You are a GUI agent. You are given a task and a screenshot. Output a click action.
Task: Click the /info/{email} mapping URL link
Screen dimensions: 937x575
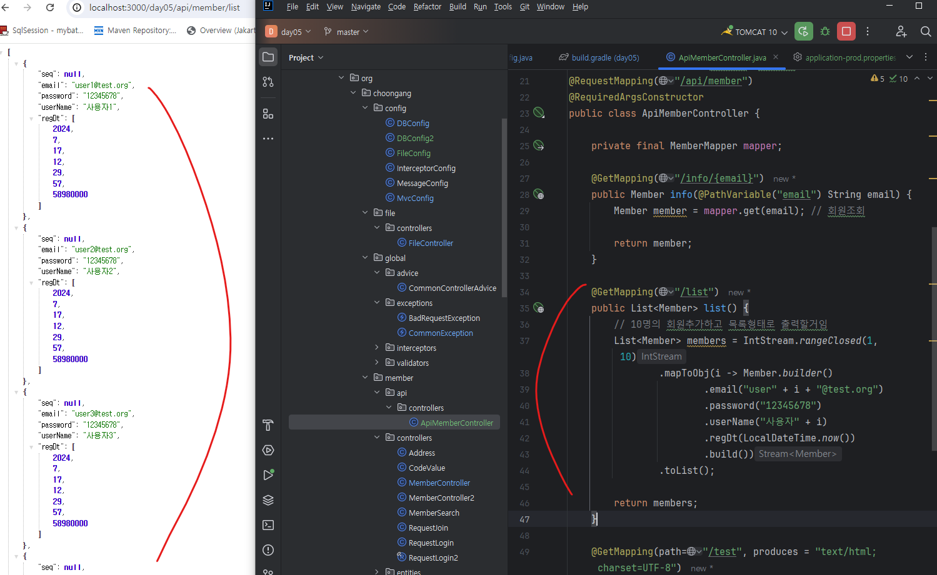coord(716,178)
